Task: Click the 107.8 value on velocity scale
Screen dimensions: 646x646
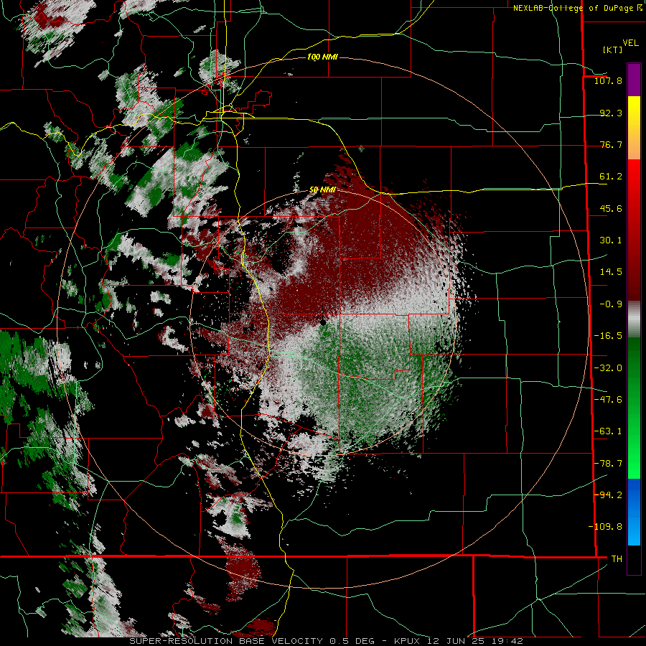Action: 608,80
